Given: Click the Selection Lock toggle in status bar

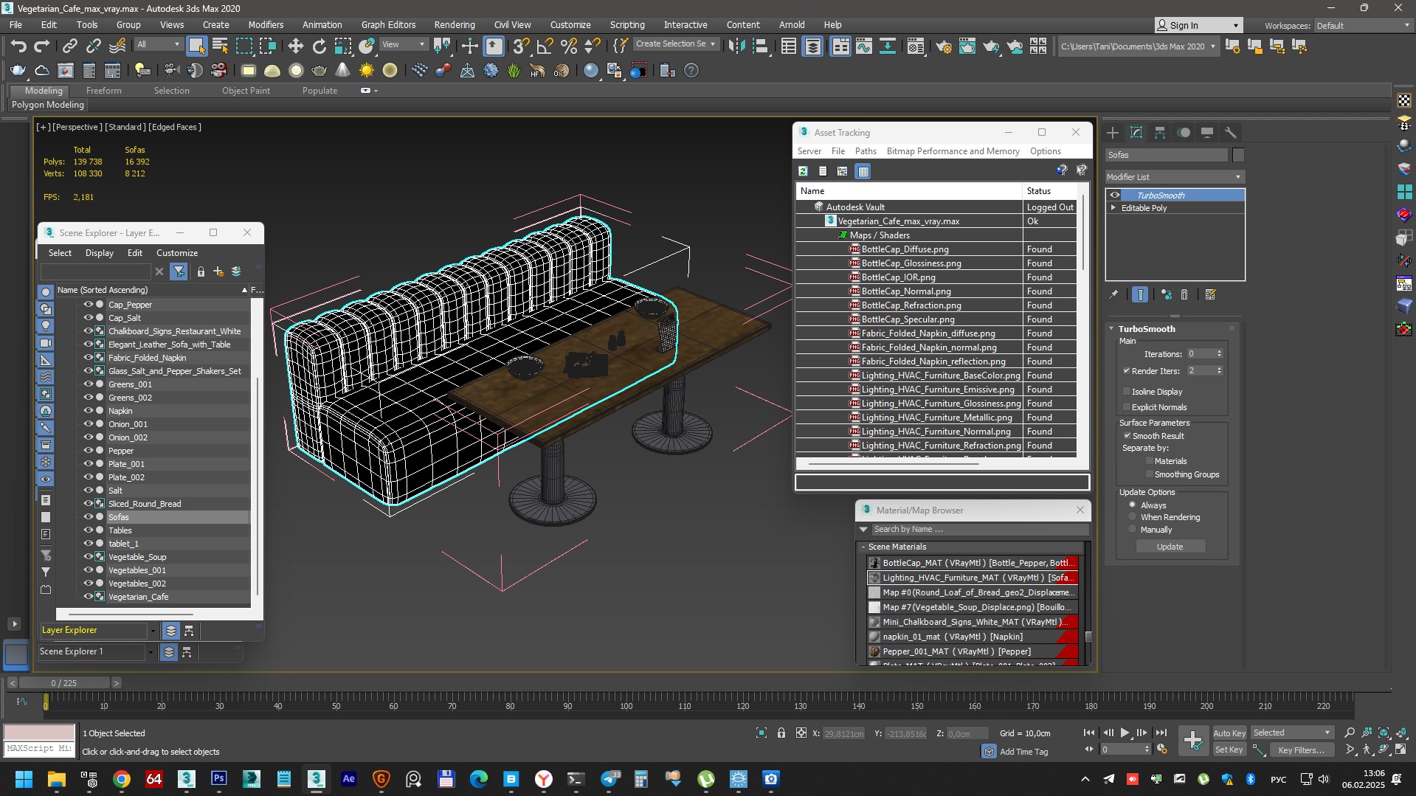Looking at the screenshot, I should [781, 733].
